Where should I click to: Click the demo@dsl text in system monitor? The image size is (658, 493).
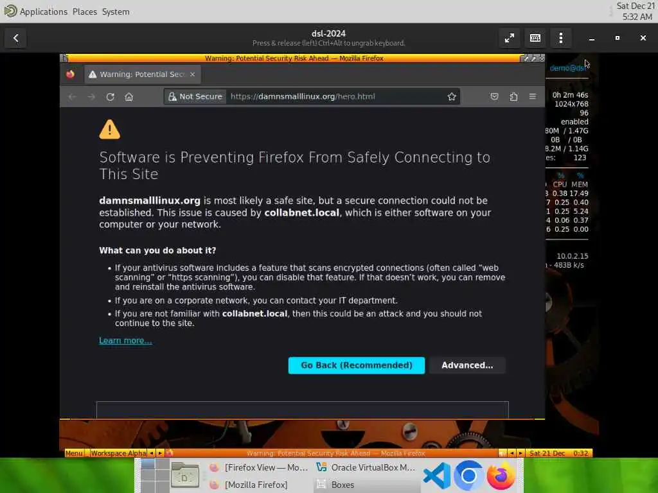pos(568,68)
